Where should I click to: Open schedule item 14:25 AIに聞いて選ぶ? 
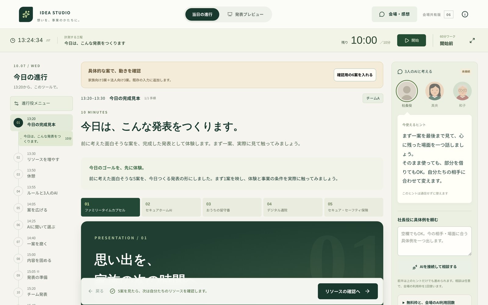41,224
